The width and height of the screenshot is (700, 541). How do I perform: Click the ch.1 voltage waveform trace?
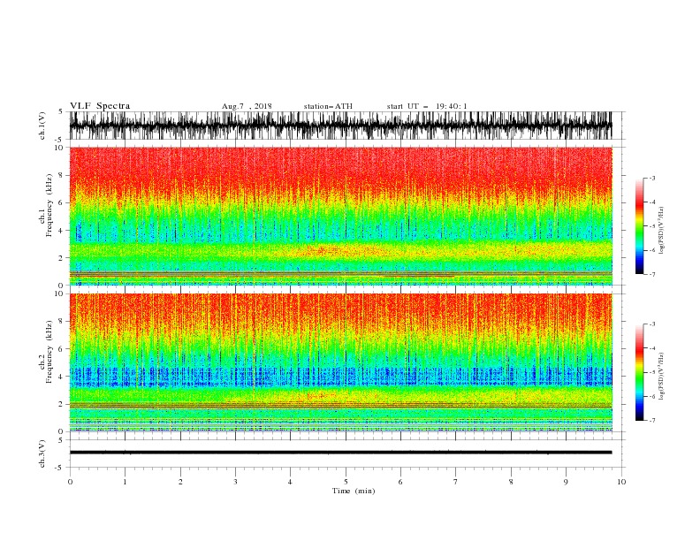(x=340, y=126)
